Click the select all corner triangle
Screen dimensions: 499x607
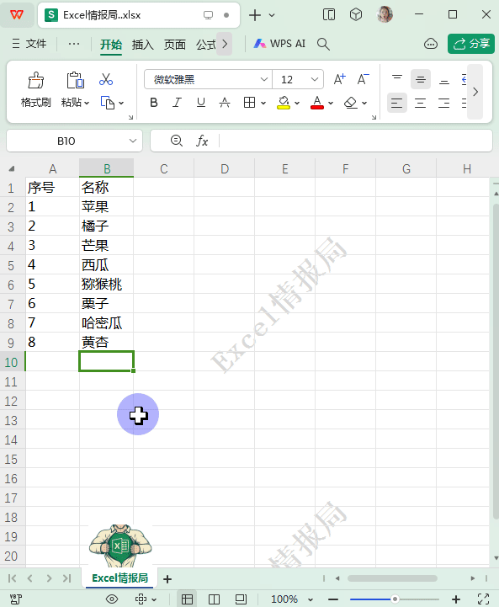(12, 168)
